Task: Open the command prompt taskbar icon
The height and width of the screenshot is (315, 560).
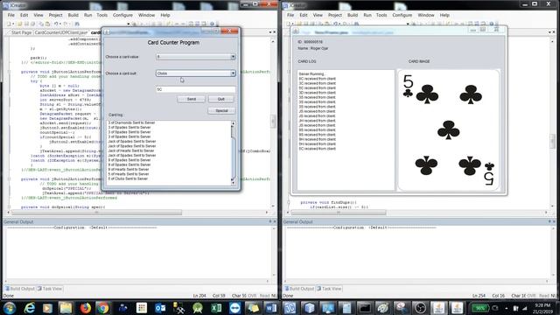Action: 365,307
